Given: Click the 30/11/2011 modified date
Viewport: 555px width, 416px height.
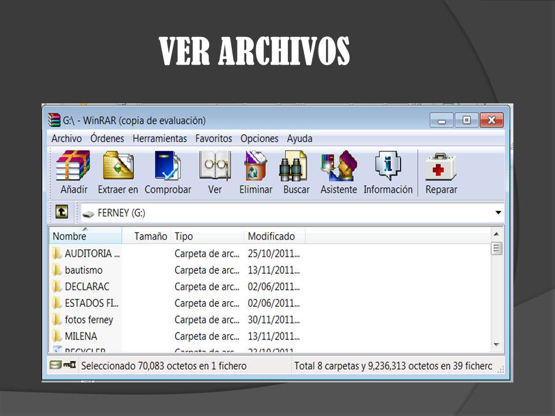Looking at the screenshot, I should pos(273,320).
